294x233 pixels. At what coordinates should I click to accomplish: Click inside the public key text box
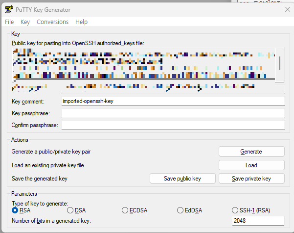(144, 65)
